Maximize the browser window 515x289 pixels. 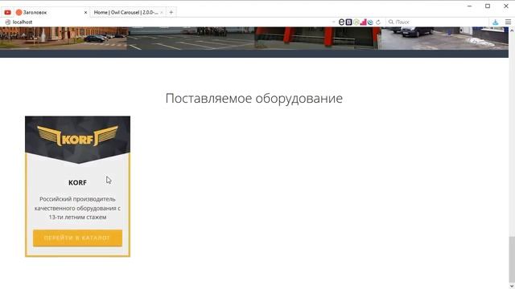[488, 6]
